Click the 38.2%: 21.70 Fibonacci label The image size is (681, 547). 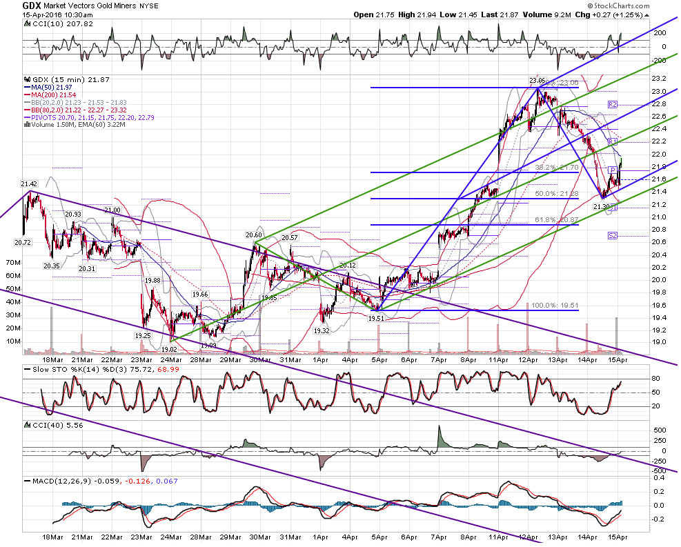(557, 167)
